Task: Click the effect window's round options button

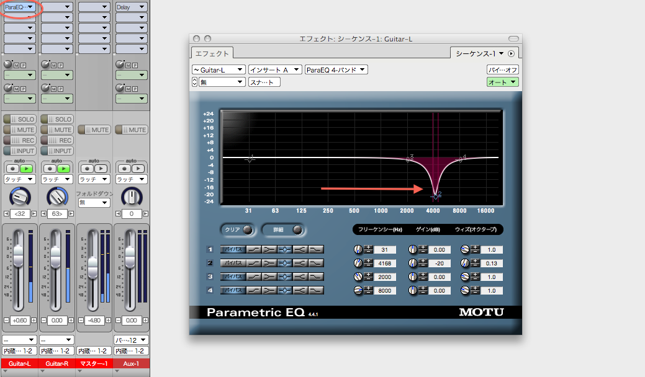Action: [511, 53]
